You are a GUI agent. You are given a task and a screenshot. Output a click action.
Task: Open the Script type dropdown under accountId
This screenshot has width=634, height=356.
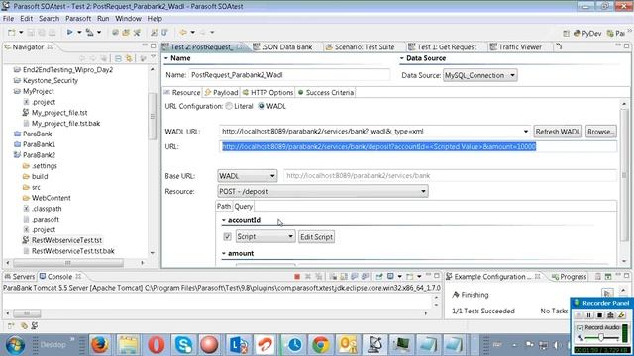click(264, 237)
